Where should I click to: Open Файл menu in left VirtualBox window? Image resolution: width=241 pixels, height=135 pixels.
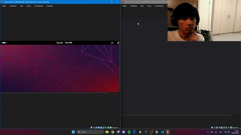tap(4, 6)
